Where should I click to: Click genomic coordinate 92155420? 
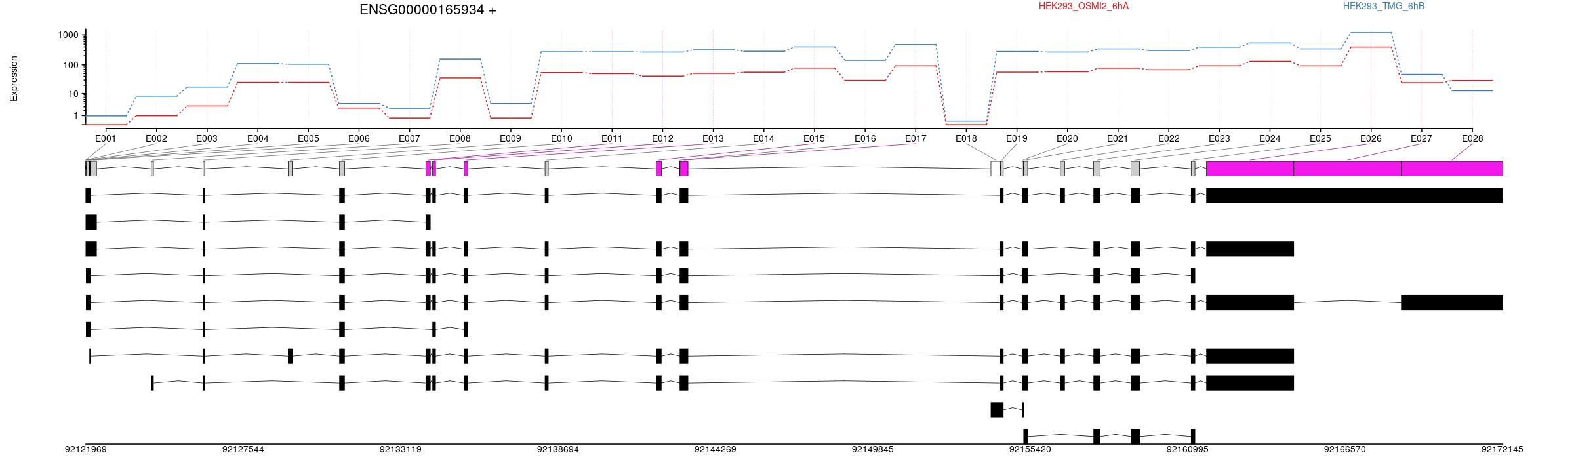click(x=1030, y=450)
